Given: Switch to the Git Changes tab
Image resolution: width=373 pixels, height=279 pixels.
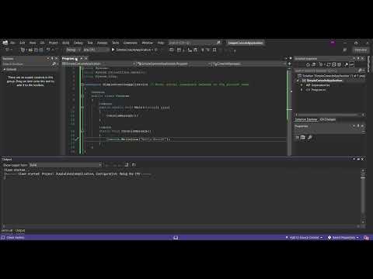Looking at the screenshot, I should click(328, 119).
